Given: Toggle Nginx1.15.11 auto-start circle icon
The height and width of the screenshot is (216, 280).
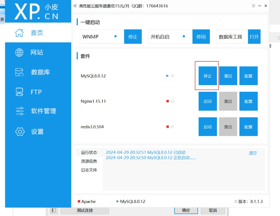Looking at the screenshot, I should [173, 101].
